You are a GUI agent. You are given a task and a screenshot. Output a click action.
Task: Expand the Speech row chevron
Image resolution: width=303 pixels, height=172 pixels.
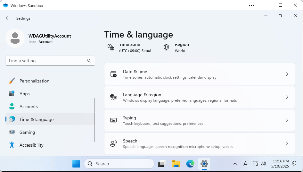287,143
